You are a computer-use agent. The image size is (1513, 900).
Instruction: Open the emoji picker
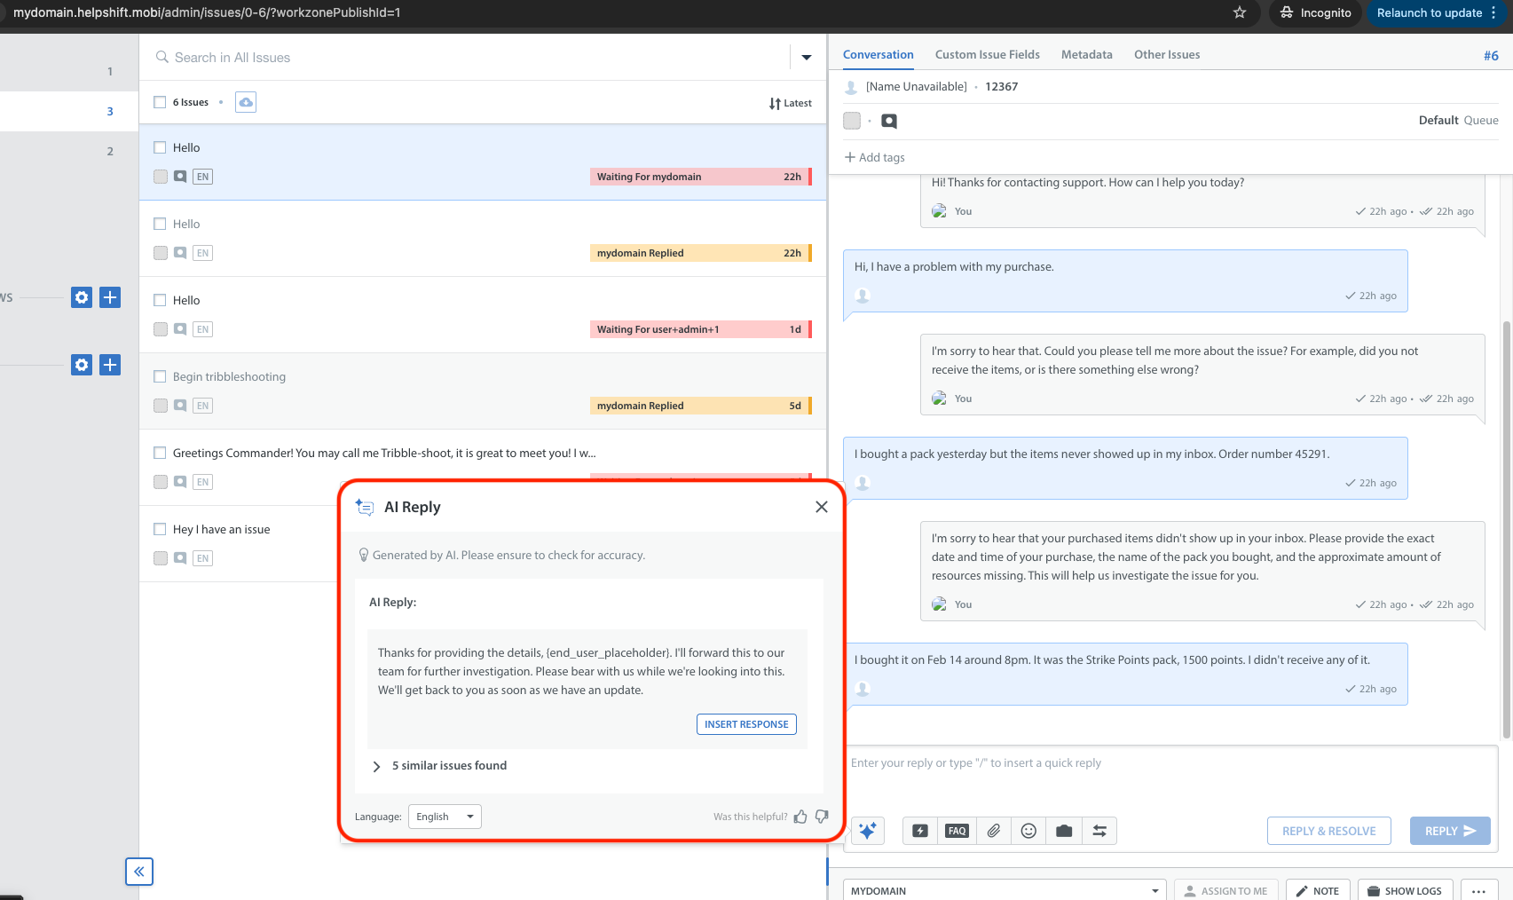click(1028, 831)
